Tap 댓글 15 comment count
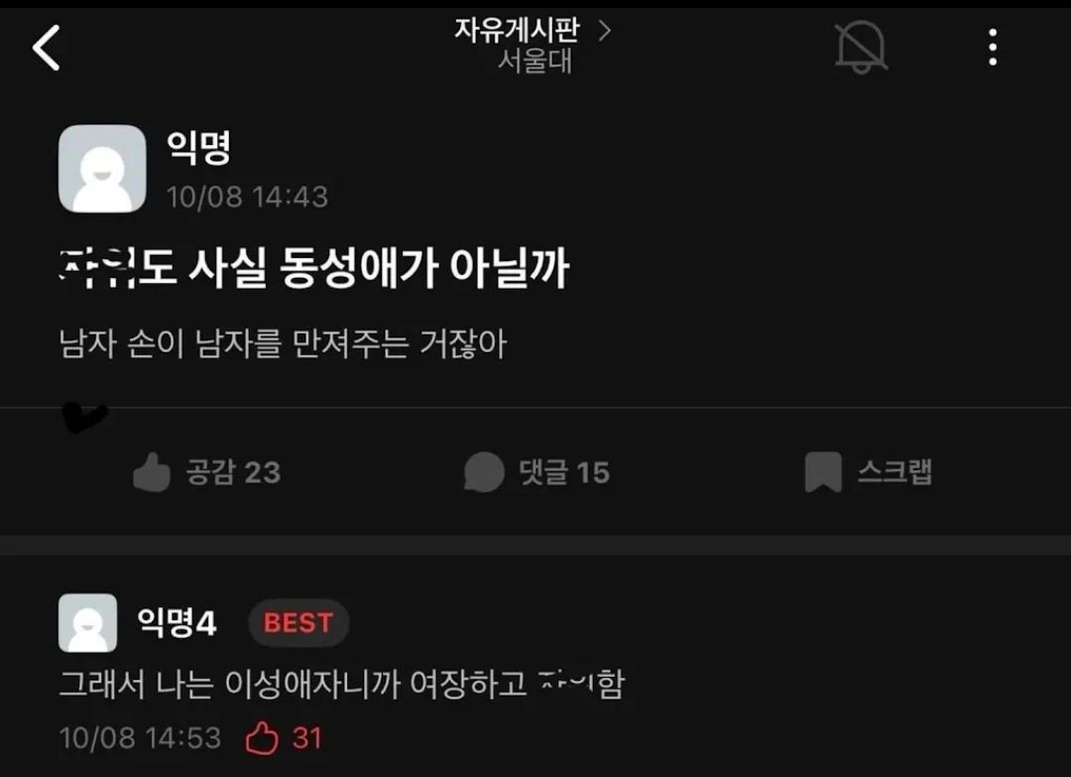 [x=564, y=472]
